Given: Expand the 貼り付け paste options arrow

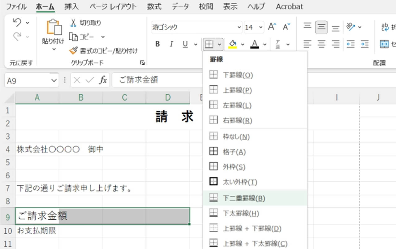Looking at the screenshot, I should (54, 49).
